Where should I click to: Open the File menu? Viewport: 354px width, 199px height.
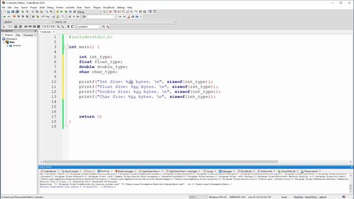[3, 7]
